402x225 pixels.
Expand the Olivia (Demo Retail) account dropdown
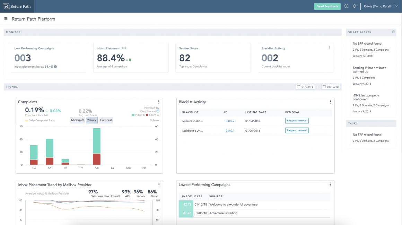396,6
